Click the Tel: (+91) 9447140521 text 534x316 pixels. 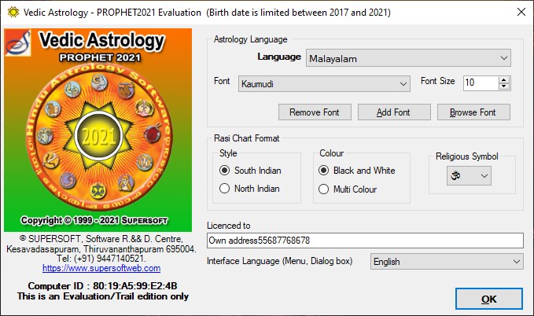click(x=101, y=259)
